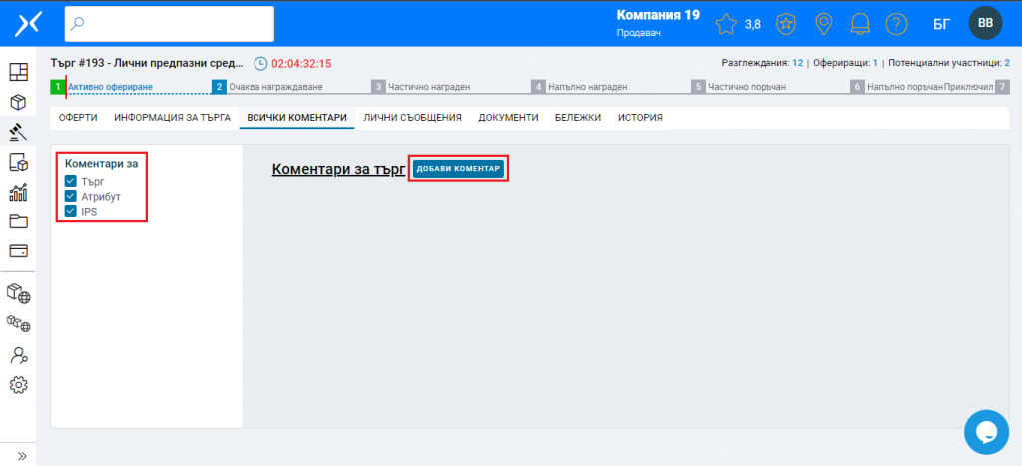The image size is (1022, 466).
Task: Click step 2 Очаква награждаване in progress bar
Action: [257, 87]
